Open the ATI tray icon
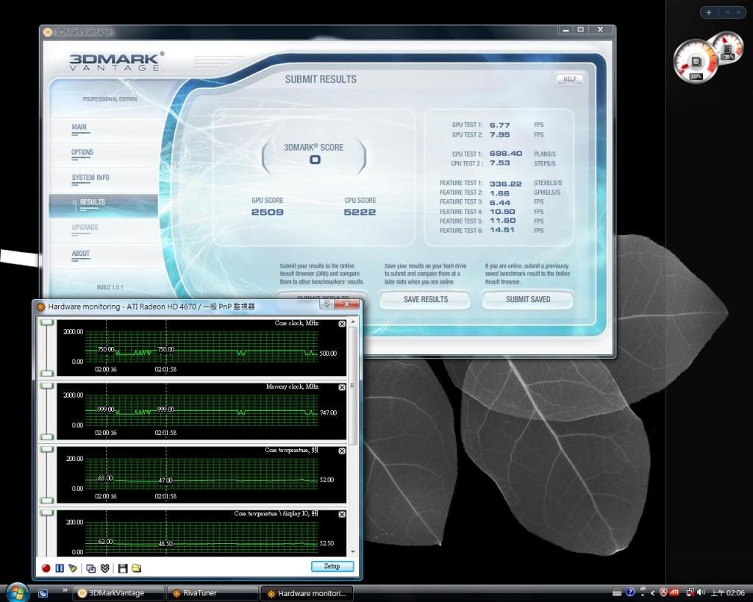The image size is (753, 602). pyautogui.click(x=674, y=593)
